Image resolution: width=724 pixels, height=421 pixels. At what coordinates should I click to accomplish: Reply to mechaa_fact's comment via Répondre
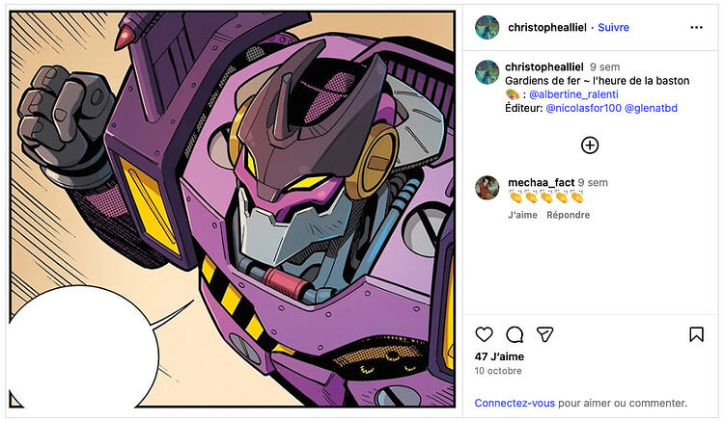[x=568, y=215]
